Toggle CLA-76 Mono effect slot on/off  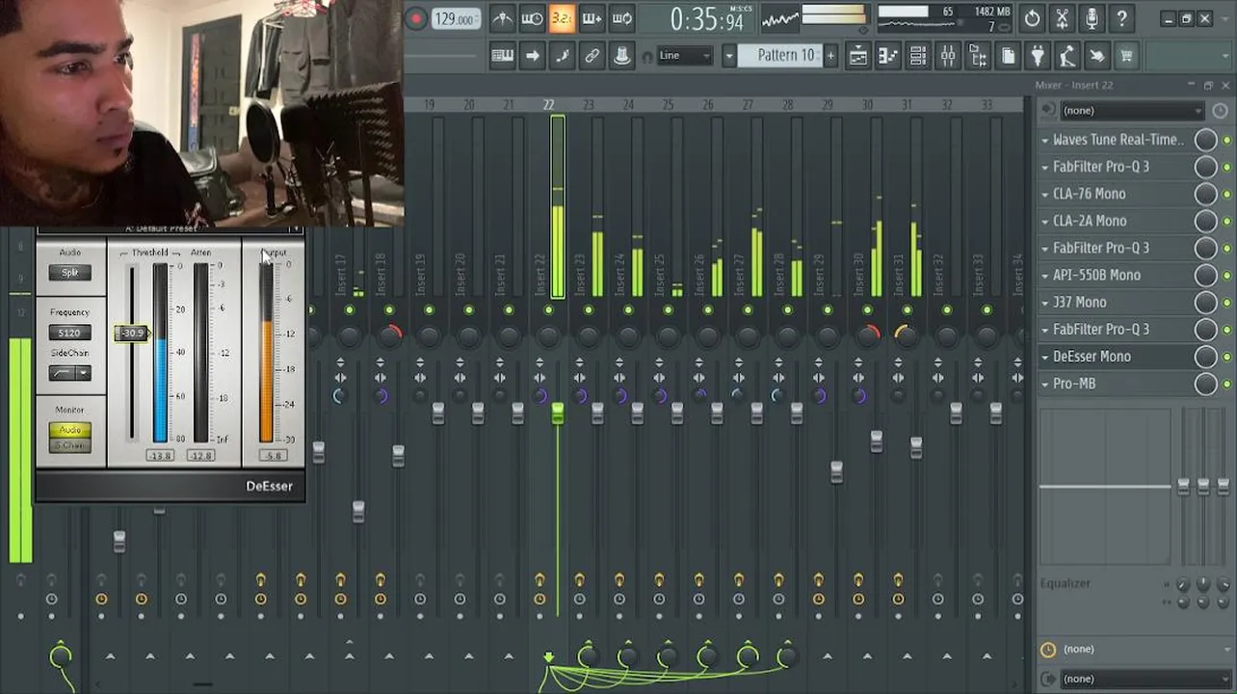[1226, 194]
